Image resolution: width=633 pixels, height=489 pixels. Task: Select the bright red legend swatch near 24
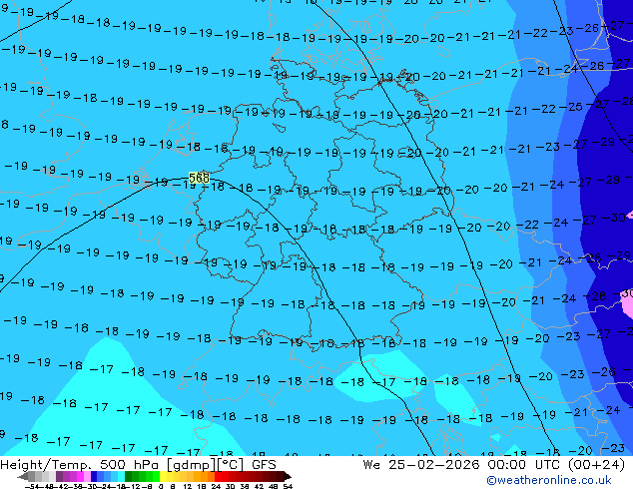(219, 476)
